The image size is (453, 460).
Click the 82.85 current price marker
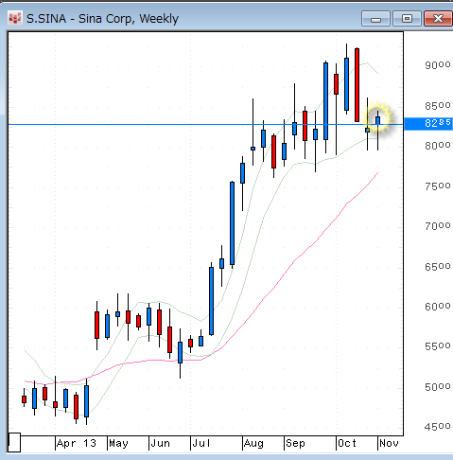click(x=428, y=124)
